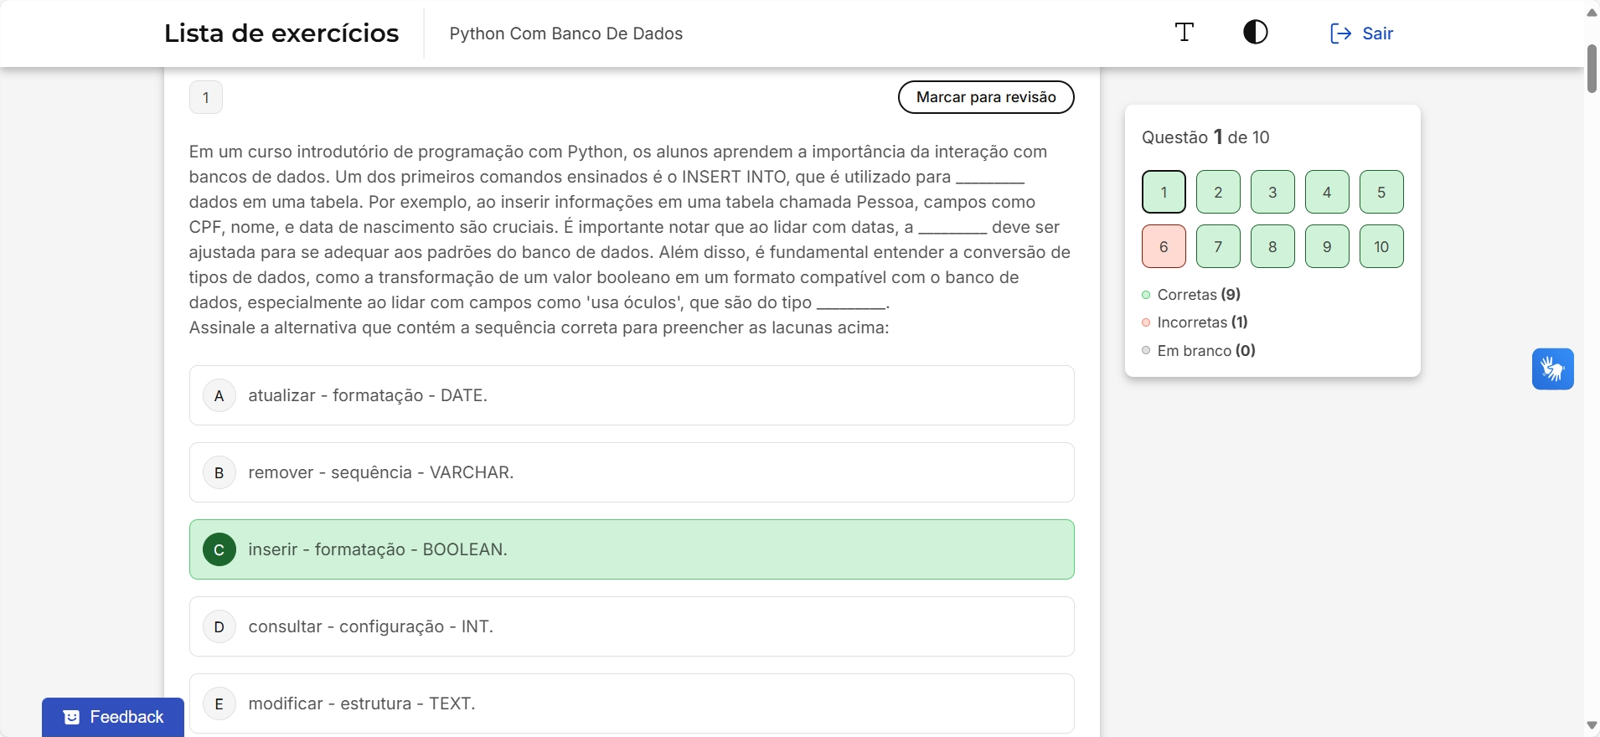Open the sign language accessibility widget
This screenshot has height=737, width=1600.
(x=1552, y=369)
